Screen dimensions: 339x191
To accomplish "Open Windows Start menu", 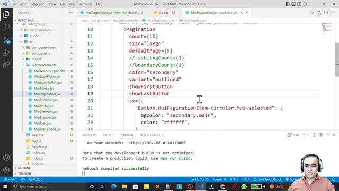I will (x=5, y=187).
